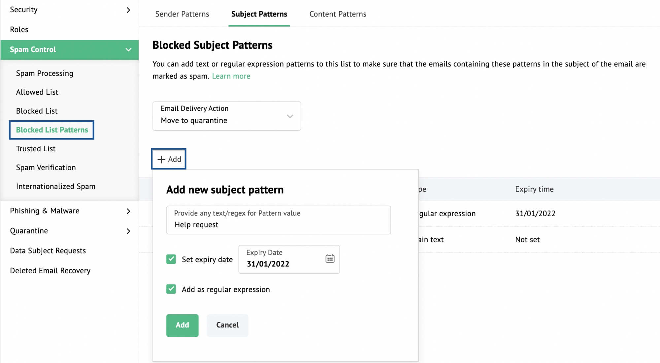Click the Blocked List sidebar item
Viewport: 660px width, 363px height.
point(37,110)
